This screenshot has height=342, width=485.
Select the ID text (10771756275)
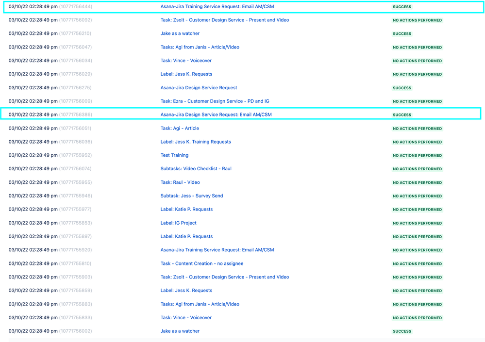click(x=75, y=88)
